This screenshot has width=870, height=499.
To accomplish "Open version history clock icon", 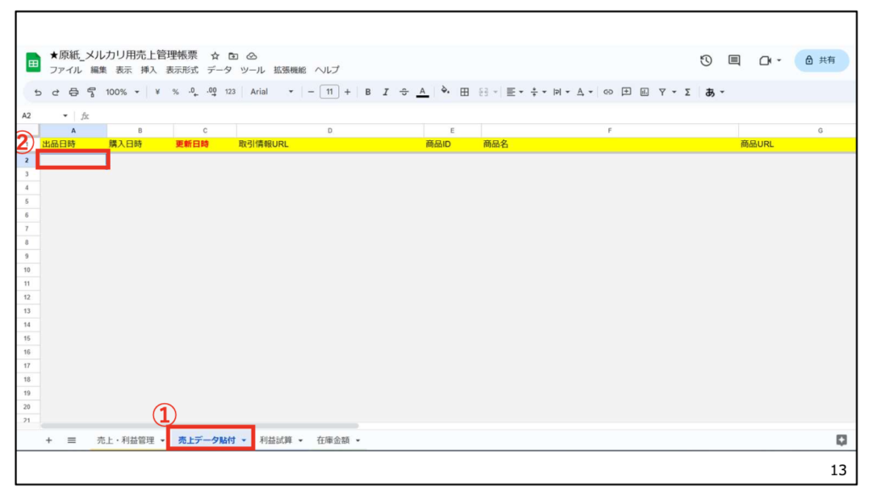I will 705,60.
